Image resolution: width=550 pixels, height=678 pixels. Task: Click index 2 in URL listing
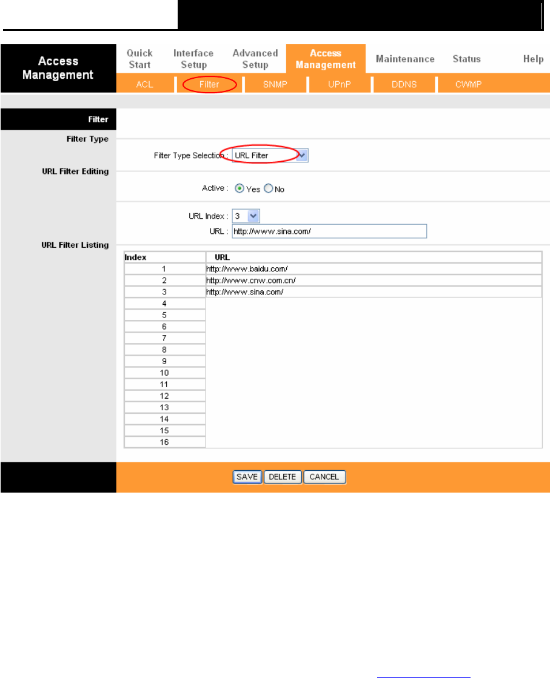[x=164, y=281]
